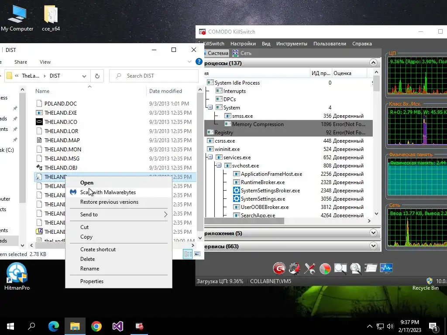Choose Open in the context menu
Screen dimensions: 447x335
point(119,183)
